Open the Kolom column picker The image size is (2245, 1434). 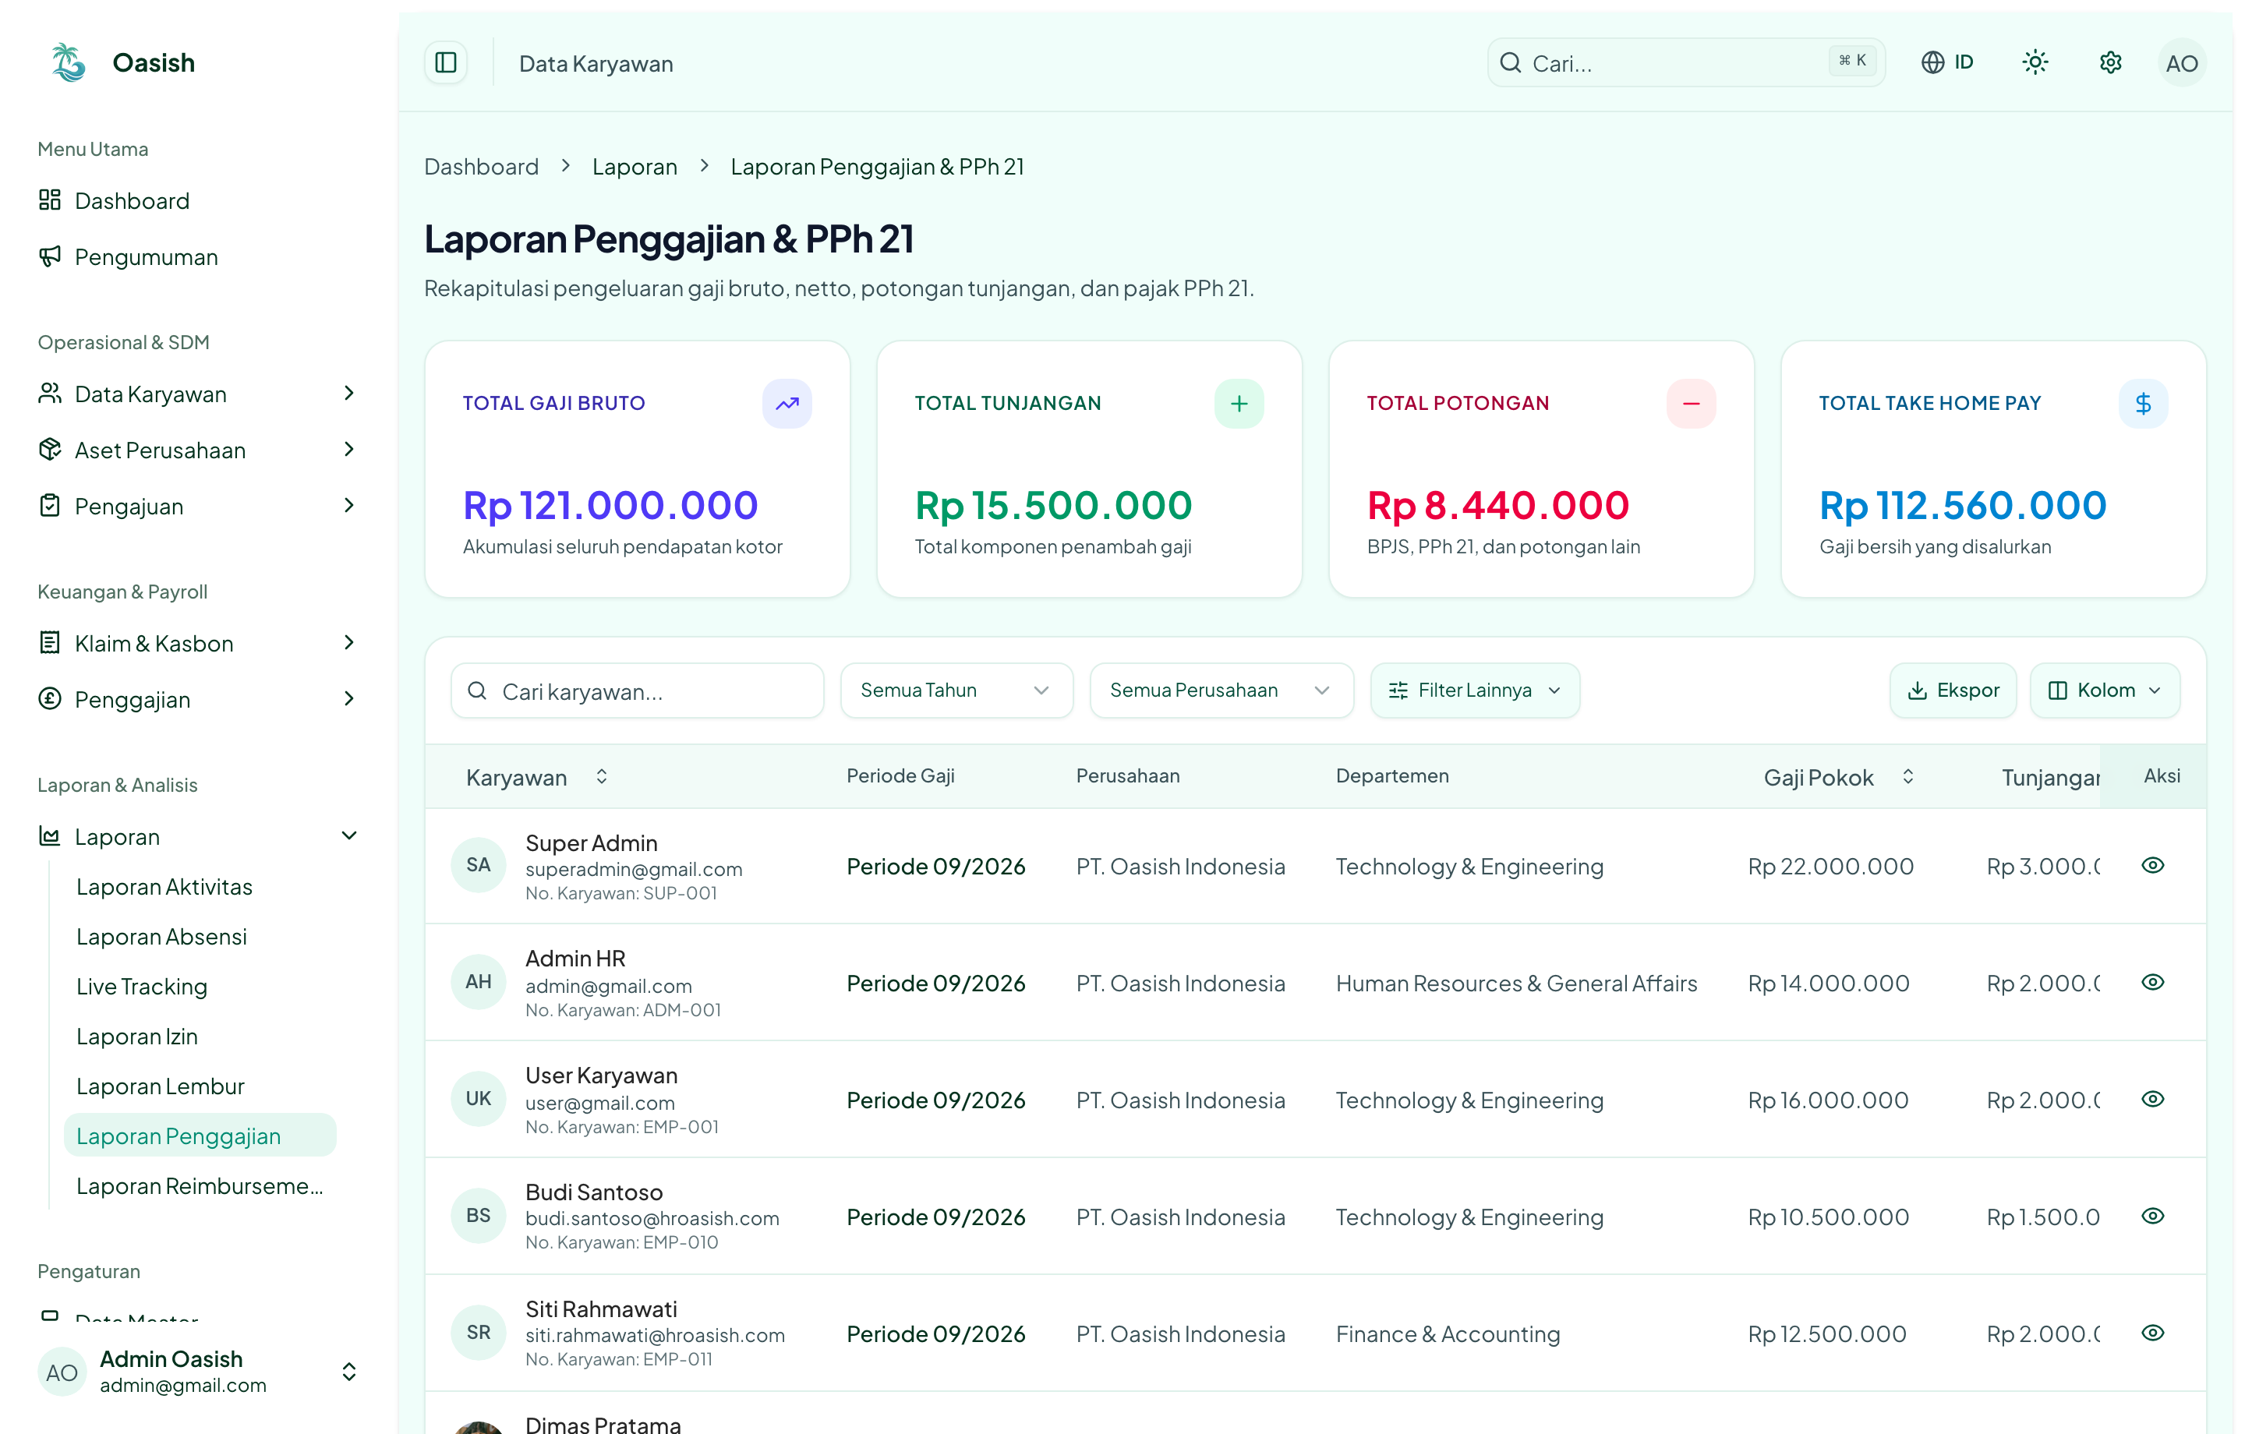pos(2105,691)
